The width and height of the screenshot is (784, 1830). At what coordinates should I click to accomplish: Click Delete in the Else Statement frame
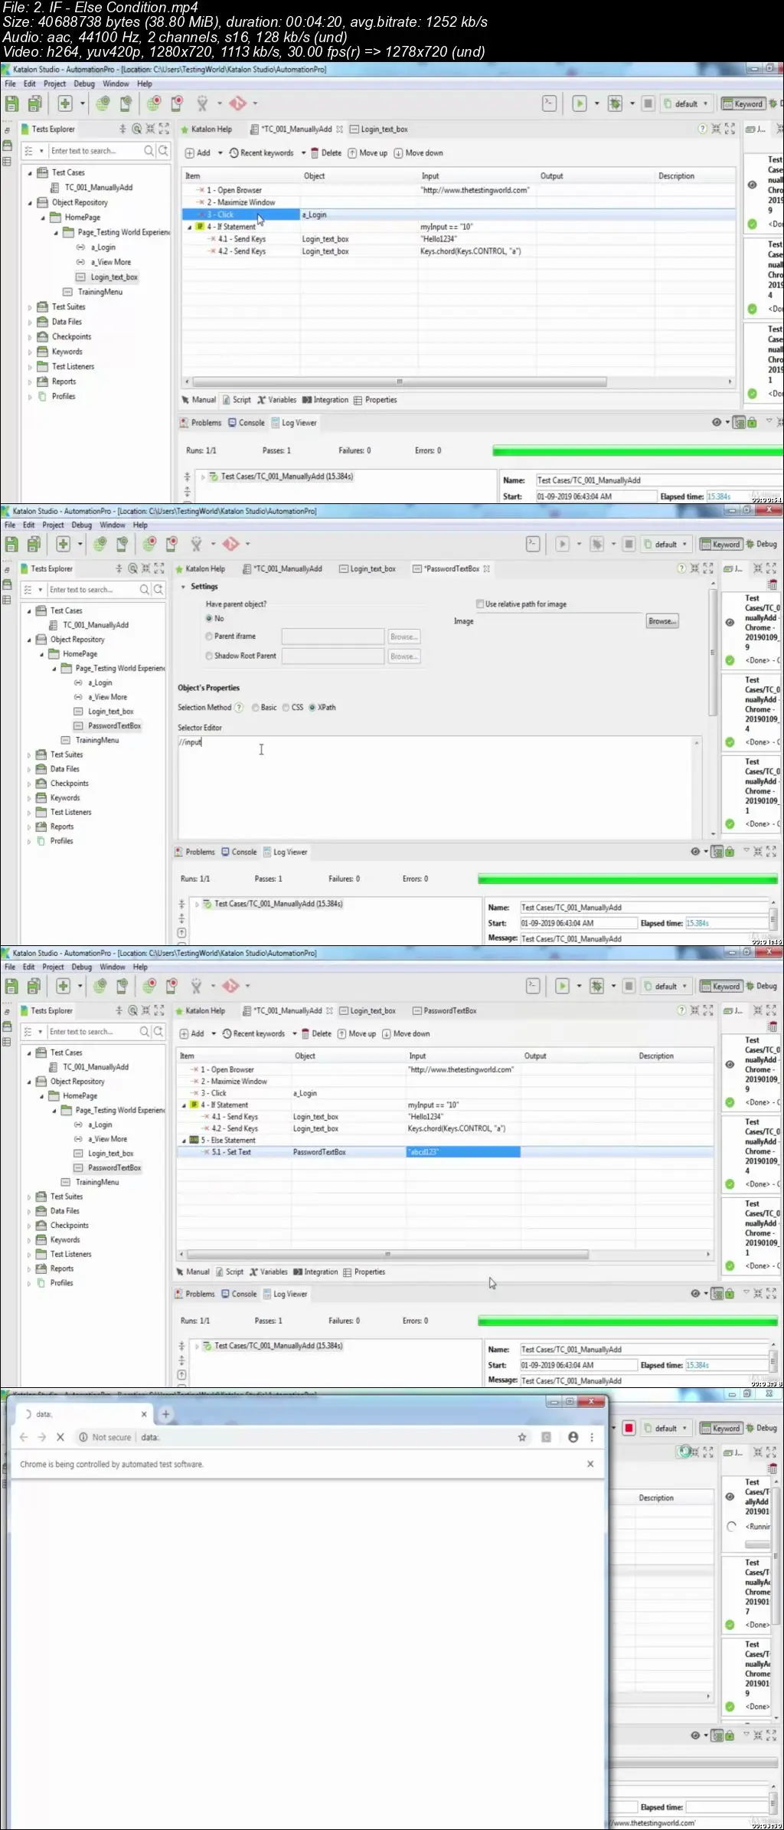pyautogui.click(x=317, y=1033)
